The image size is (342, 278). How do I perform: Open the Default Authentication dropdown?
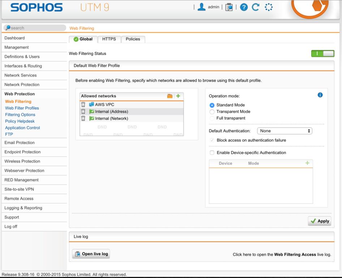coord(285,131)
